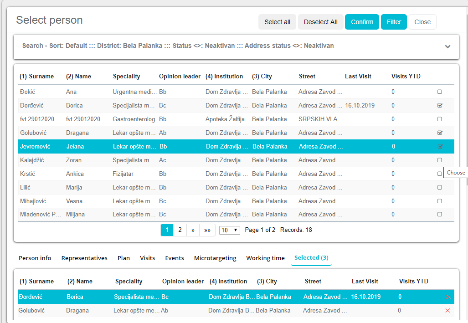Check the box for Đokić Ana
Image resolution: width=468 pixels, height=323 pixels.
(440, 92)
